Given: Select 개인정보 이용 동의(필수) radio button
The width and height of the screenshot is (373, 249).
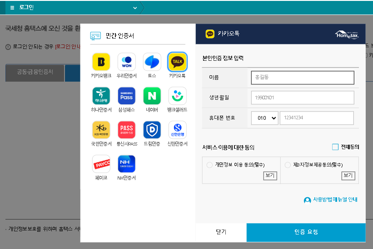Looking at the screenshot, I should [209, 165].
